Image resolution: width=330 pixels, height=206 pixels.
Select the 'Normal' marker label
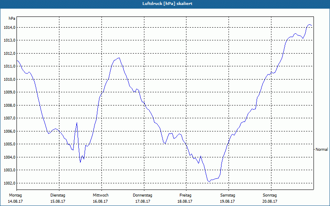click(322, 150)
